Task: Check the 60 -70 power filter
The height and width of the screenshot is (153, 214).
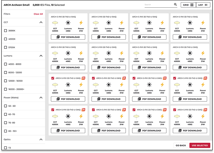Action: [6, 114]
